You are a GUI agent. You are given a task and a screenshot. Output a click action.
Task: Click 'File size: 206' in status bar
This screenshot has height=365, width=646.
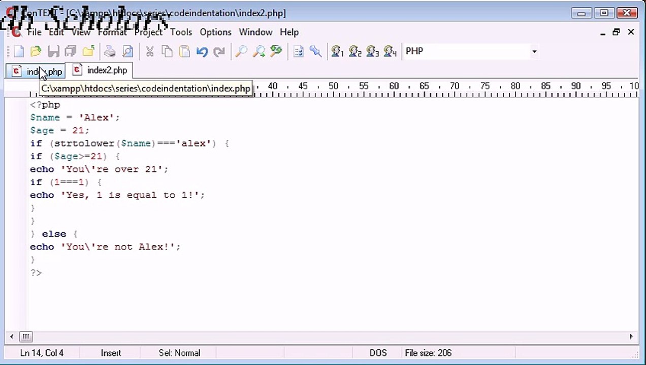pos(428,353)
